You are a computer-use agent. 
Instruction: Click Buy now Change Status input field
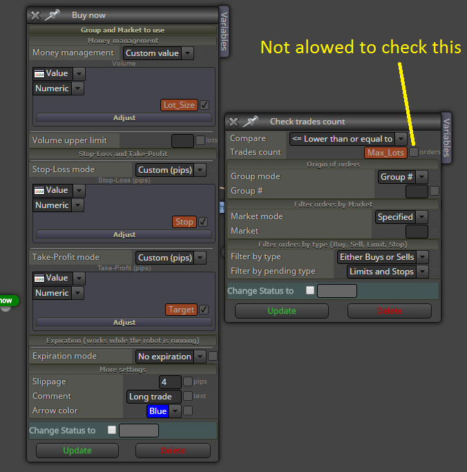pos(139,431)
